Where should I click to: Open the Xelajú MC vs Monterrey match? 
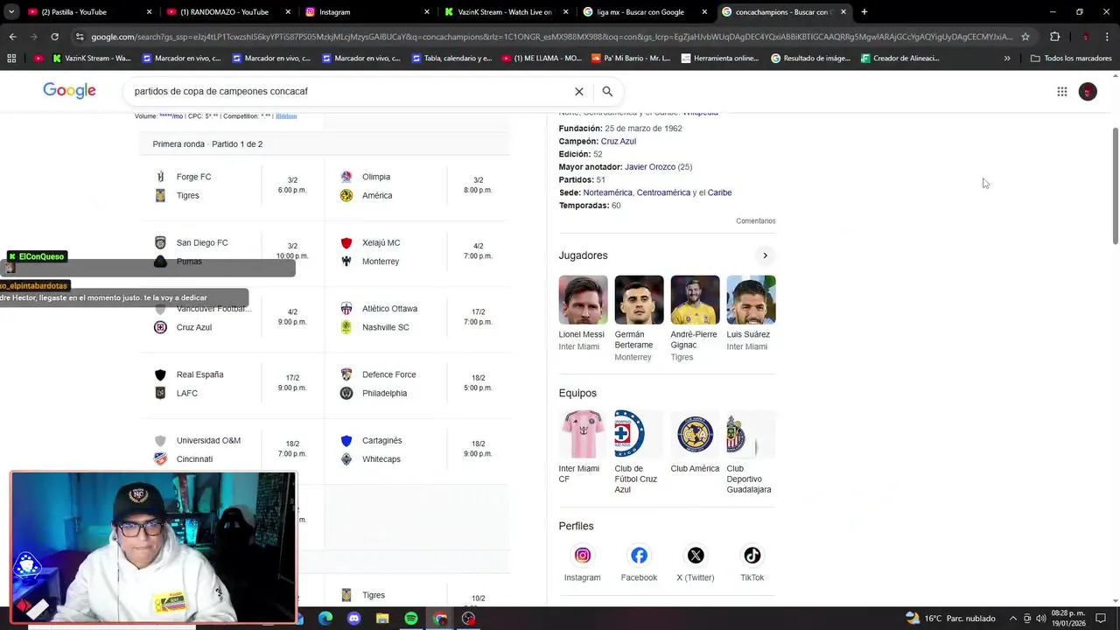click(x=416, y=252)
